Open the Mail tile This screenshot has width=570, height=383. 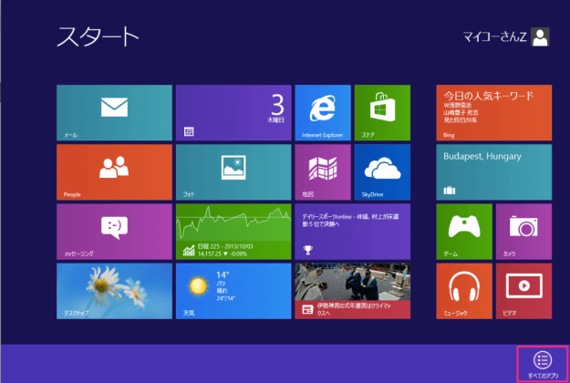click(114, 112)
